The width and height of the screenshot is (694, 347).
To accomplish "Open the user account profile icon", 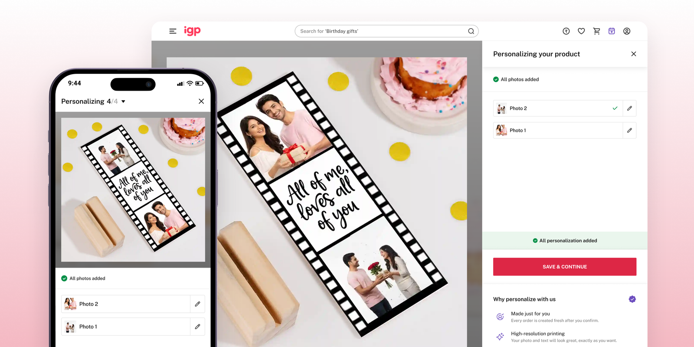I will 627,31.
